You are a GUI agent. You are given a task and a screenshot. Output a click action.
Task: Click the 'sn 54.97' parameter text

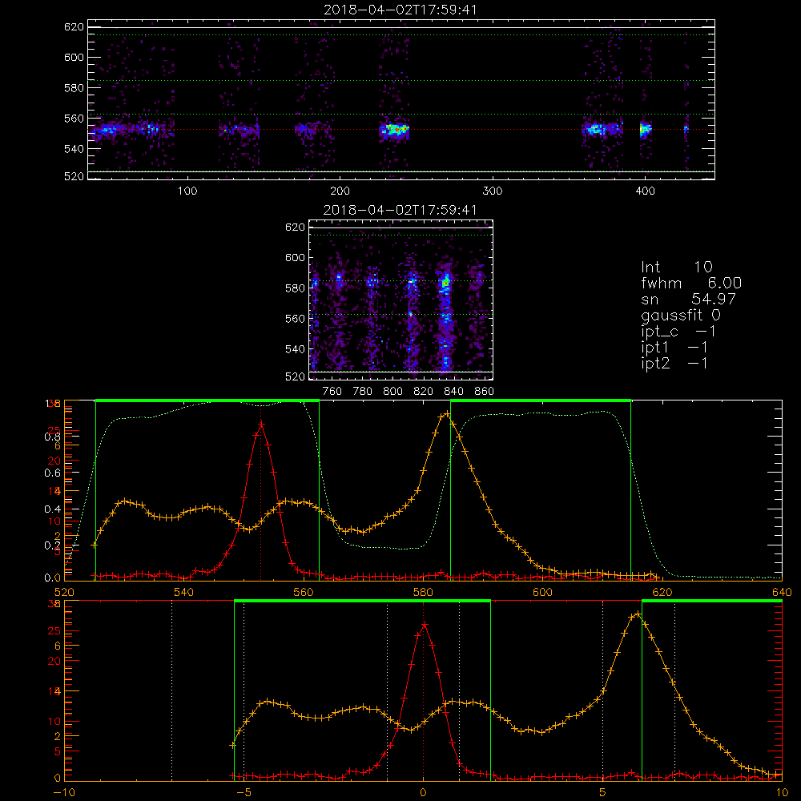coord(688,299)
